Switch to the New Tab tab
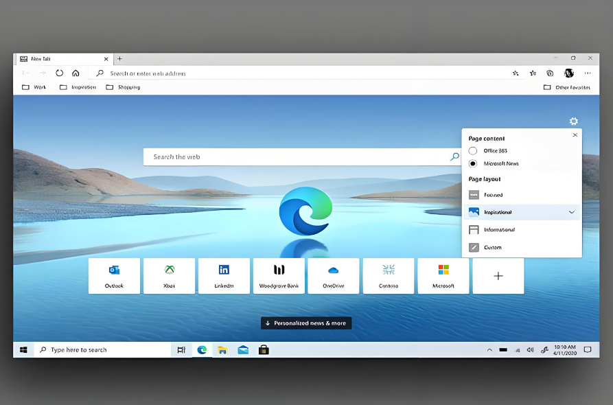The height and width of the screenshot is (405, 613). click(65, 58)
